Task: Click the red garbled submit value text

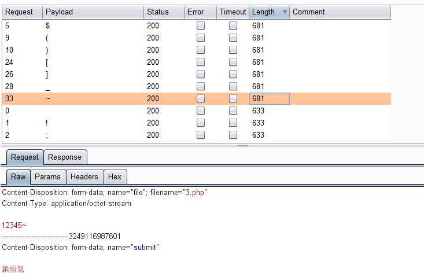Action: 13,269
